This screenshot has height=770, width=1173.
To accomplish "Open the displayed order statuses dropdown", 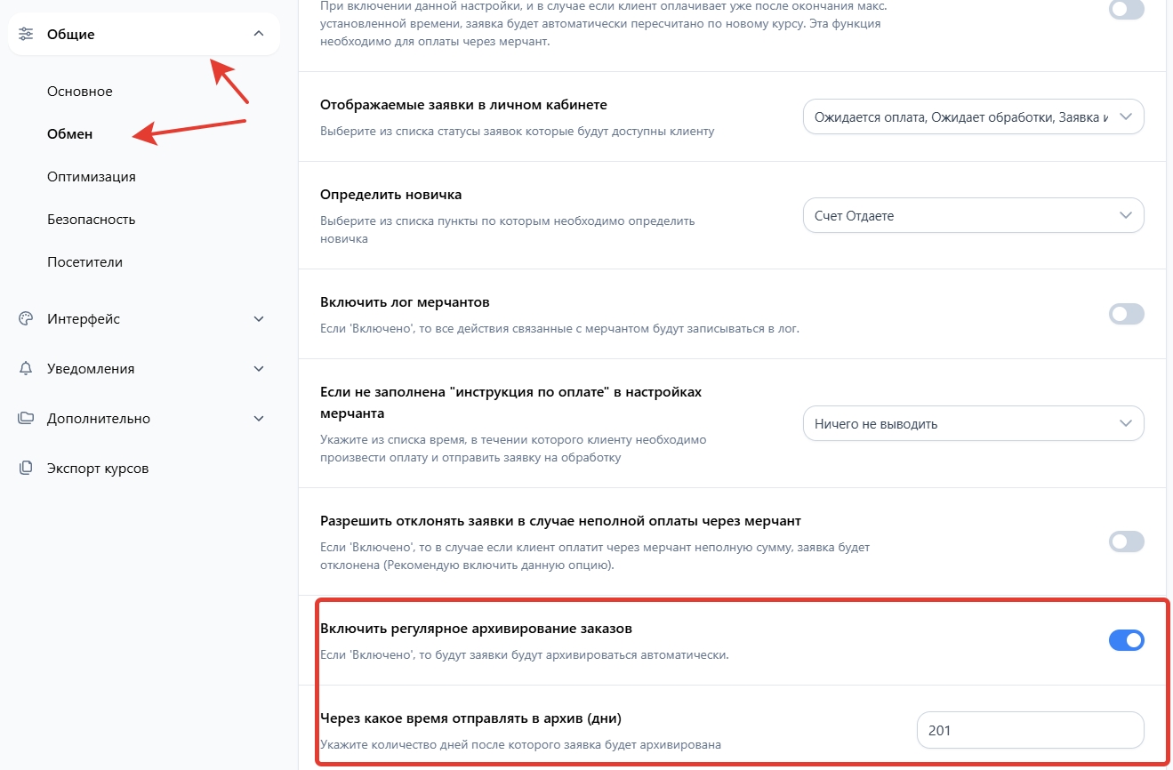I will coord(973,116).
